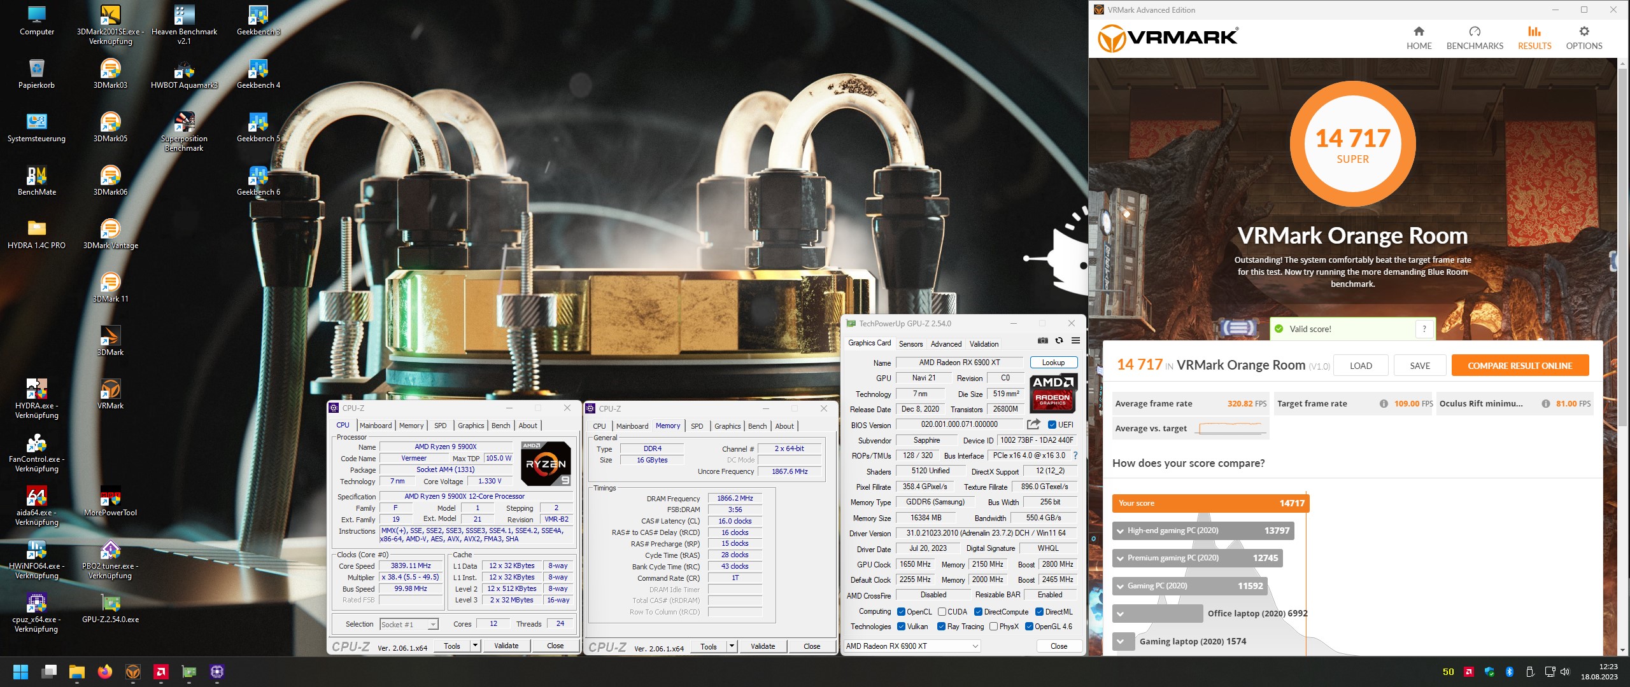Select the RESULTS tab in VRMark
Image resolution: width=1630 pixels, height=687 pixels.
1534,38
